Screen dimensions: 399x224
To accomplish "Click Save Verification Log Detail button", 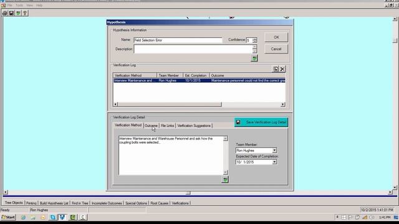I will point(261,122).
